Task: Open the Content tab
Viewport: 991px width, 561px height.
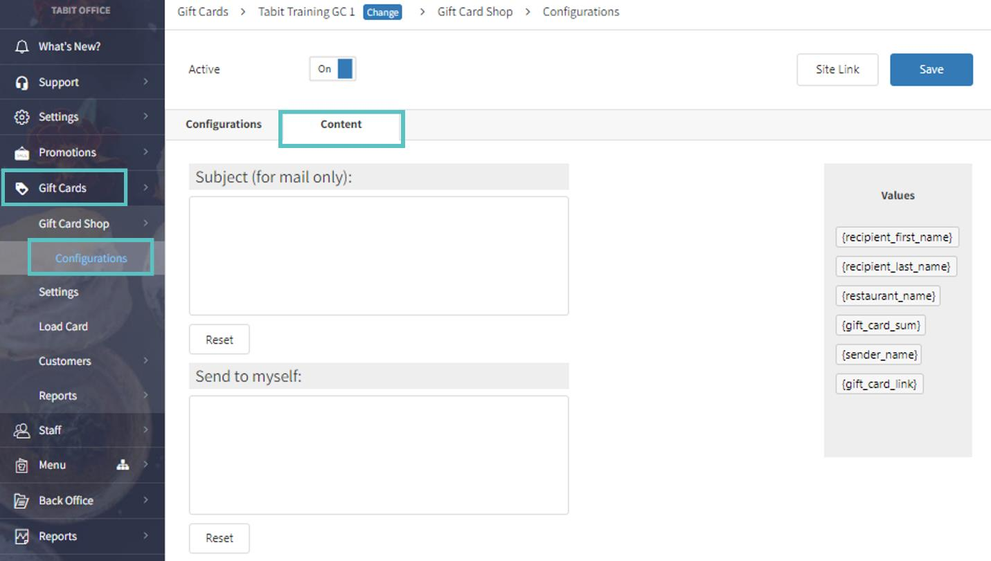Action: click(x=341, y=125)
